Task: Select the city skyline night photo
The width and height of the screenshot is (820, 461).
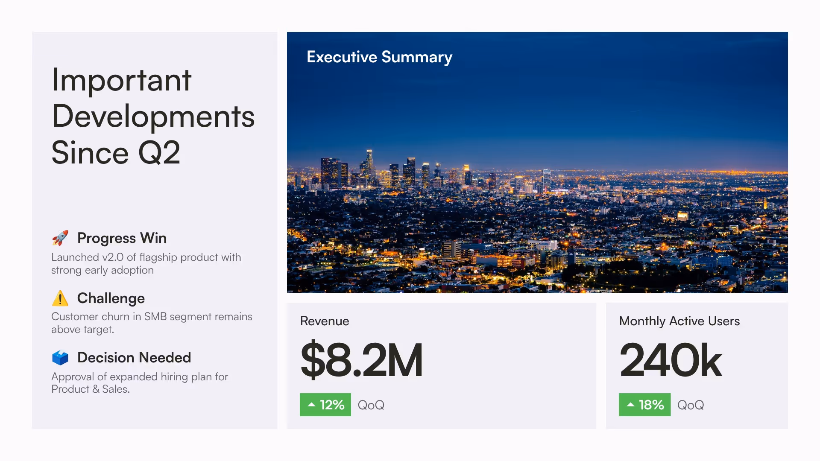Action: (x=537, y=192)
